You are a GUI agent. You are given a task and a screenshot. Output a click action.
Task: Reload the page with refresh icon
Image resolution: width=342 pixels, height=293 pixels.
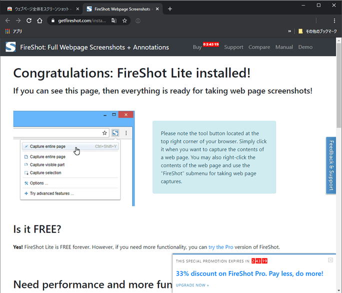tap(29, 20)
